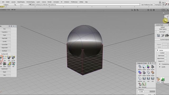Open the Workspaces dropdown

click(158, 5)
